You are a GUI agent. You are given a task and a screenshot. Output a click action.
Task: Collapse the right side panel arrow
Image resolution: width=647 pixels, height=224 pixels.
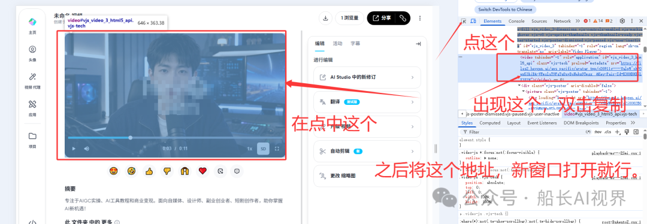[x=418, y=44]
